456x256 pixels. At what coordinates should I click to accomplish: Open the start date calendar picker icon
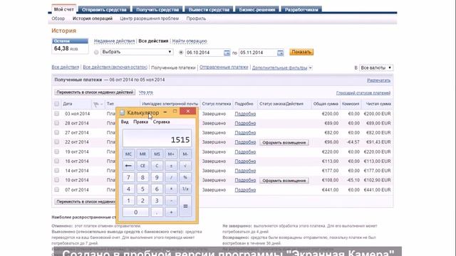227,53
